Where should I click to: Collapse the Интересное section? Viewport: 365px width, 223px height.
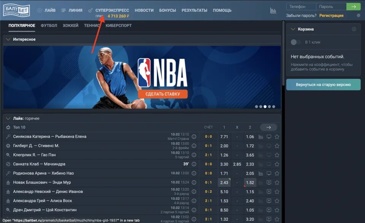click(x=8, y=39)
